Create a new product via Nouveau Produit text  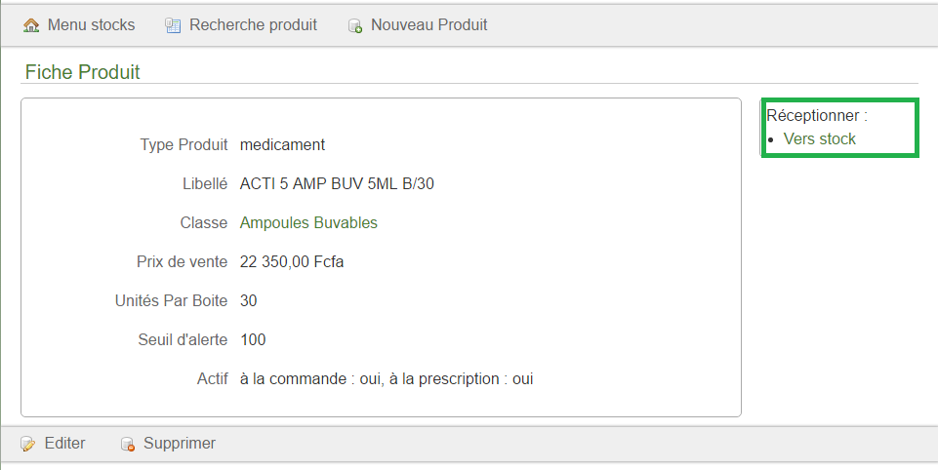tap(428, 24)
